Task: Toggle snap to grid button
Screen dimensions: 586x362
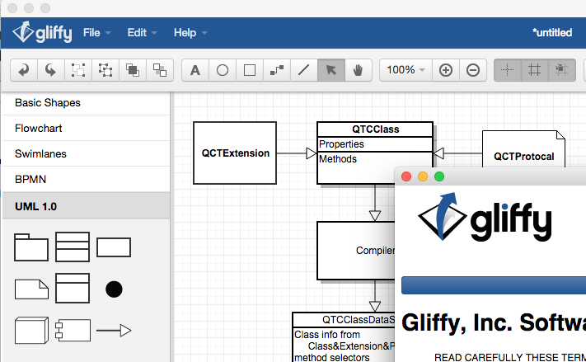Action: point(562,70)
